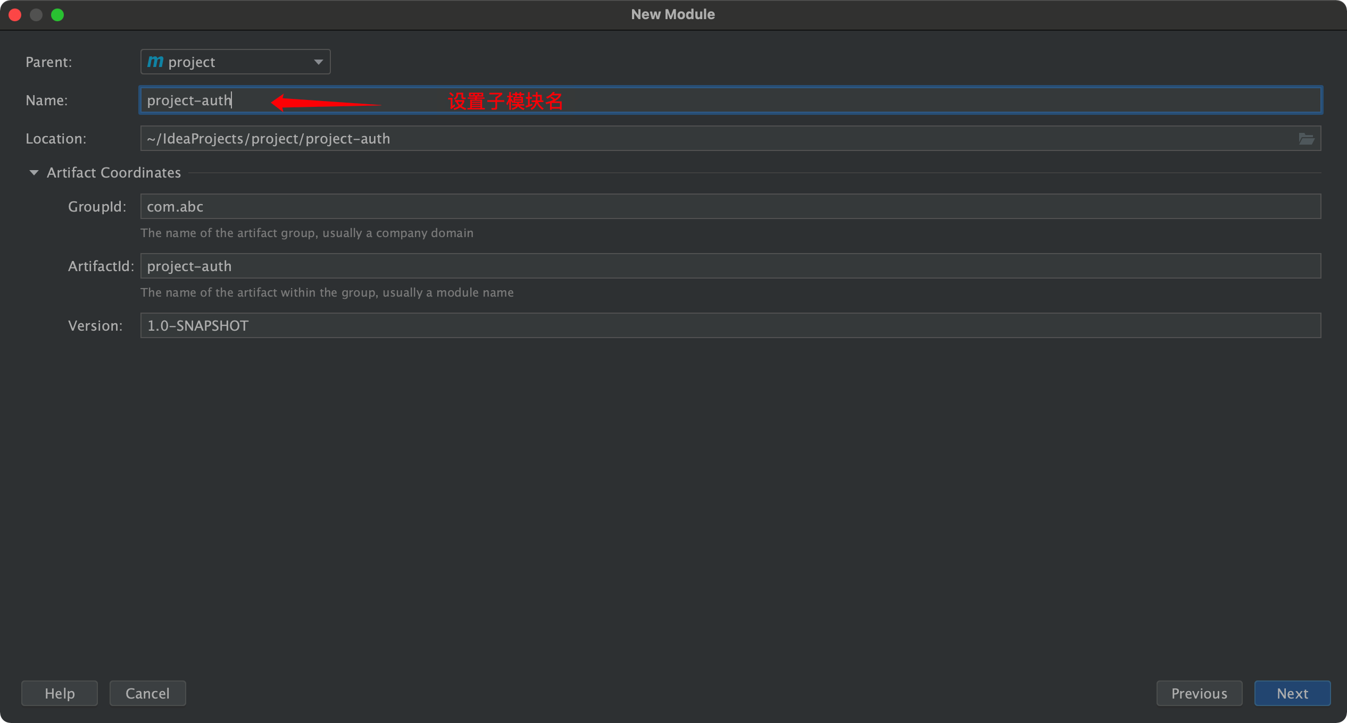1347x723 pixels.
Task: Close the New Module window with red button
Action: click(x=15, y=15)
